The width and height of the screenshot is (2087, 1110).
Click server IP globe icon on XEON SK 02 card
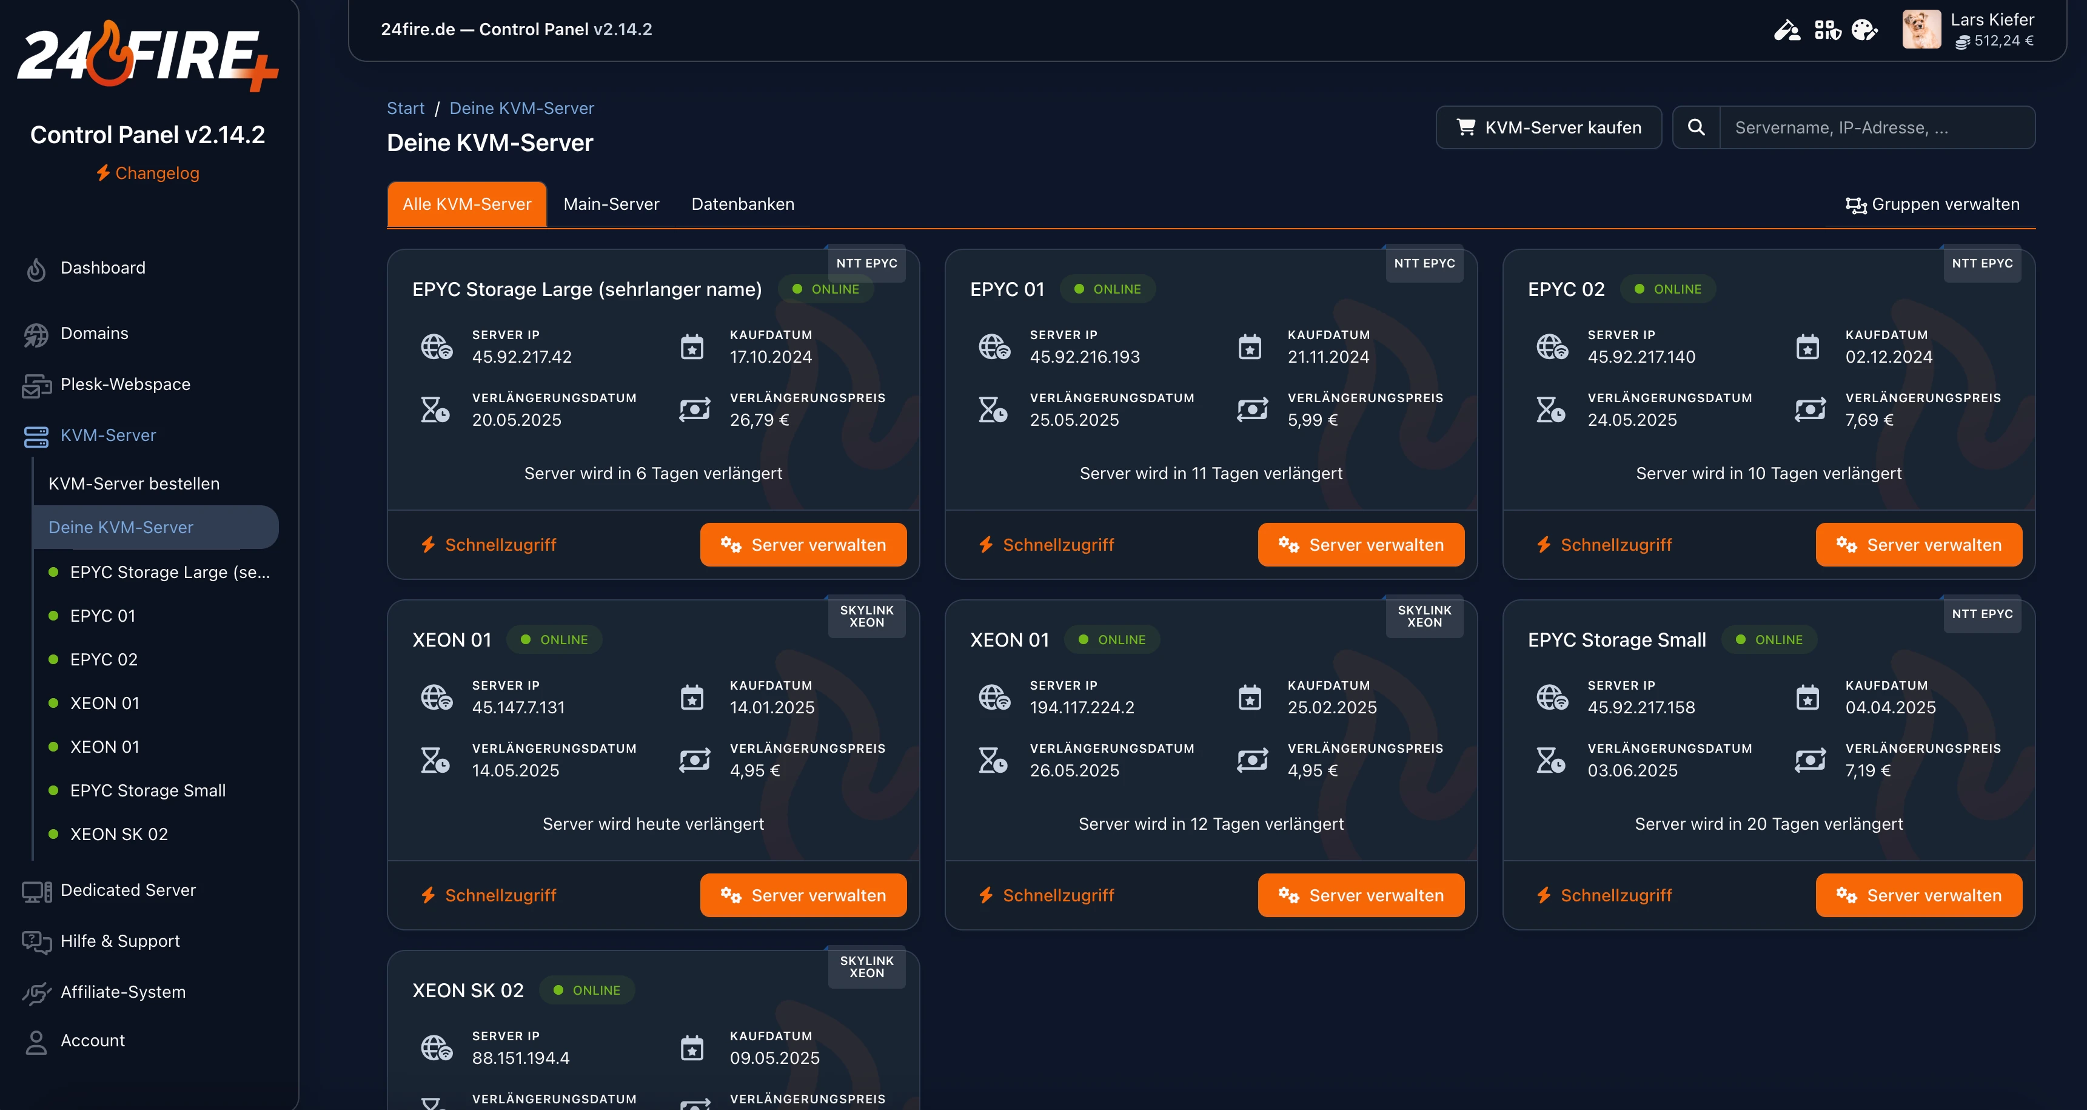pos(436,1047)
